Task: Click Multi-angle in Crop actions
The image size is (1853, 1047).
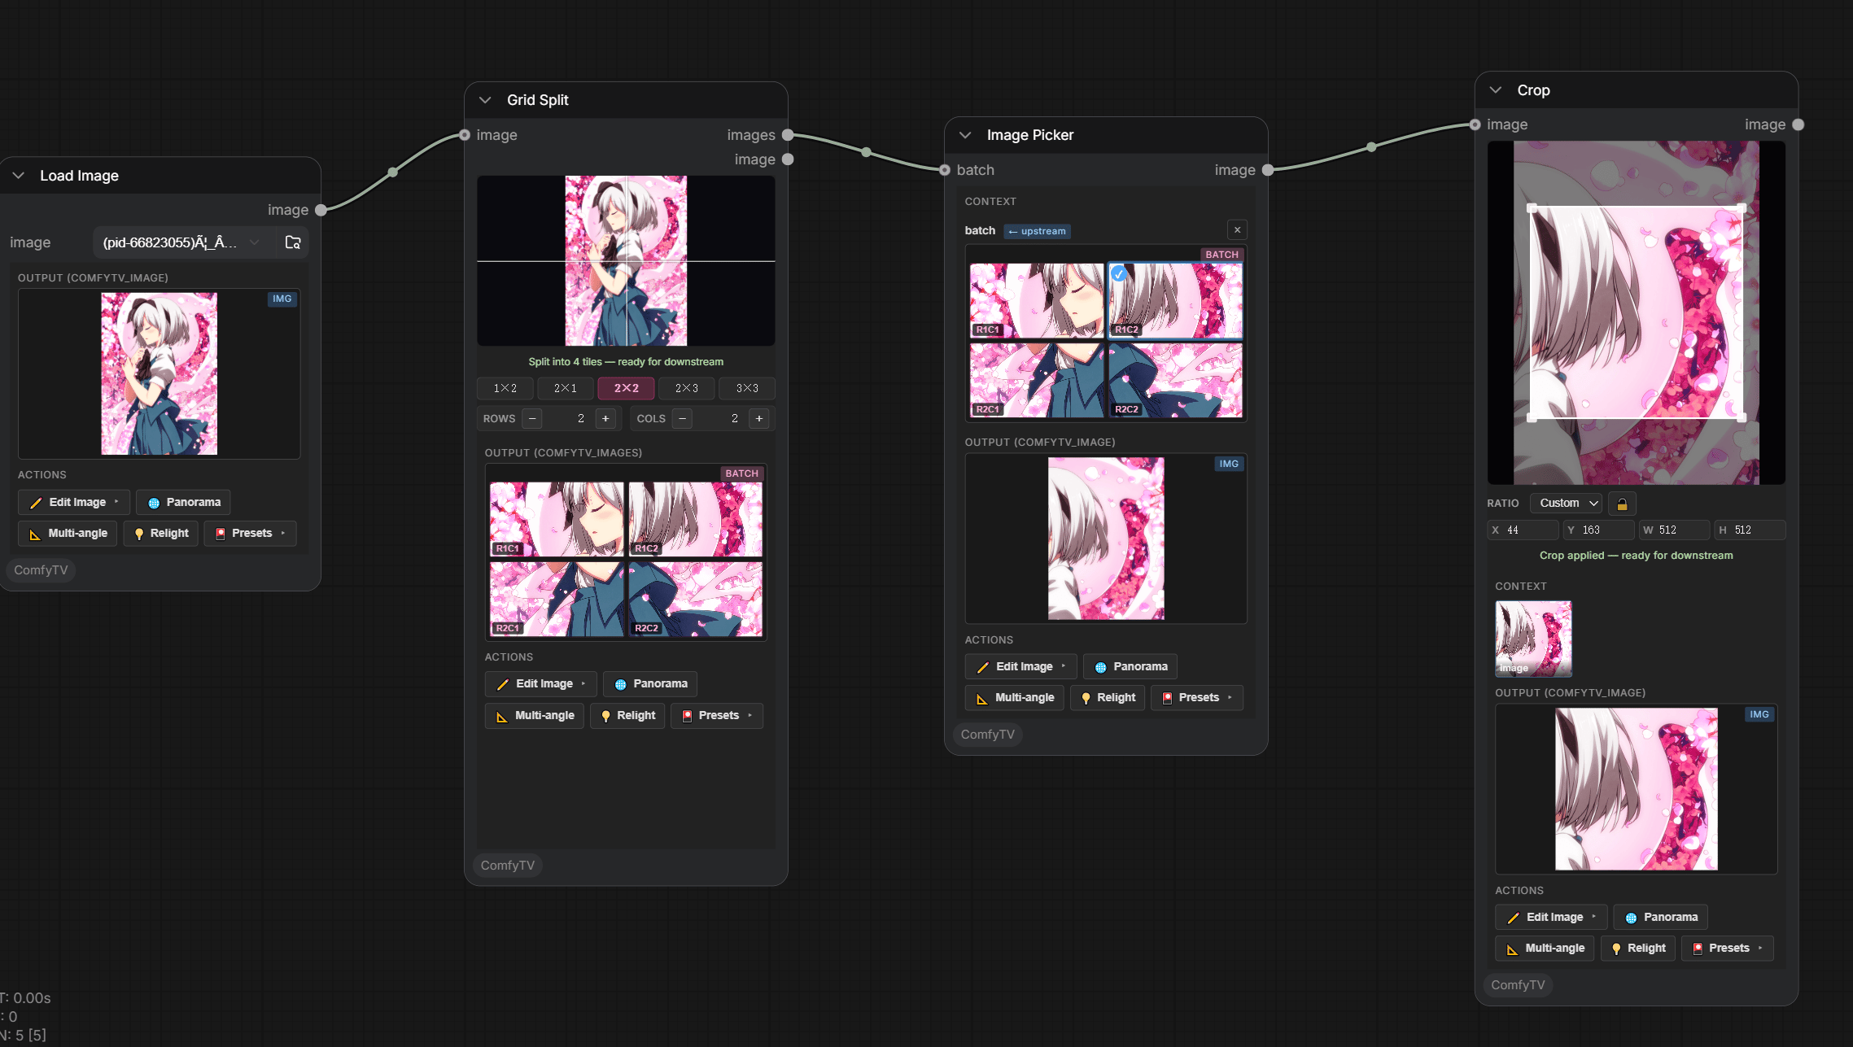Action: coord(1545,949)
